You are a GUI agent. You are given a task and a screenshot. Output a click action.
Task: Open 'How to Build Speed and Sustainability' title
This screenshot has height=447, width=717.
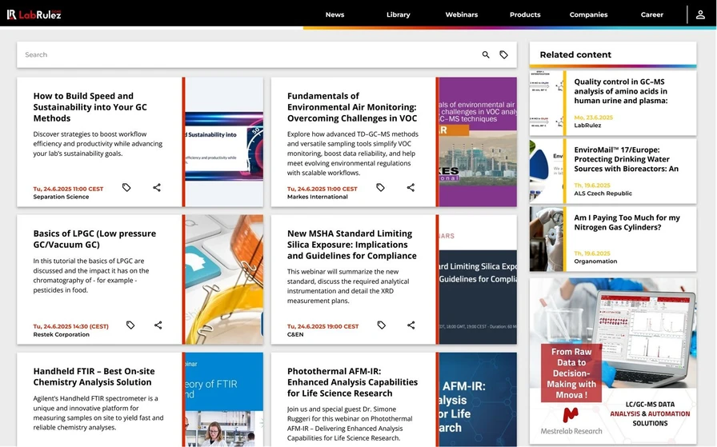click(x=90, y=107)
